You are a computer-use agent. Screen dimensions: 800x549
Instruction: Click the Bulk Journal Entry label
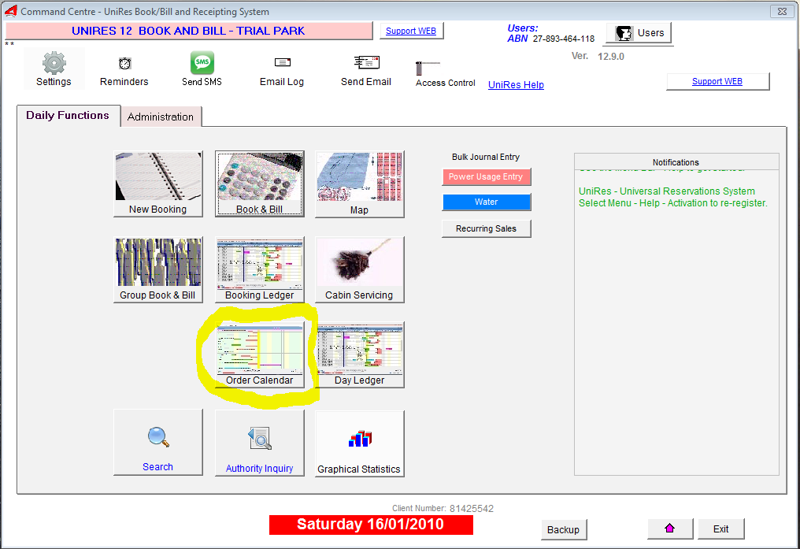[486, 158]
